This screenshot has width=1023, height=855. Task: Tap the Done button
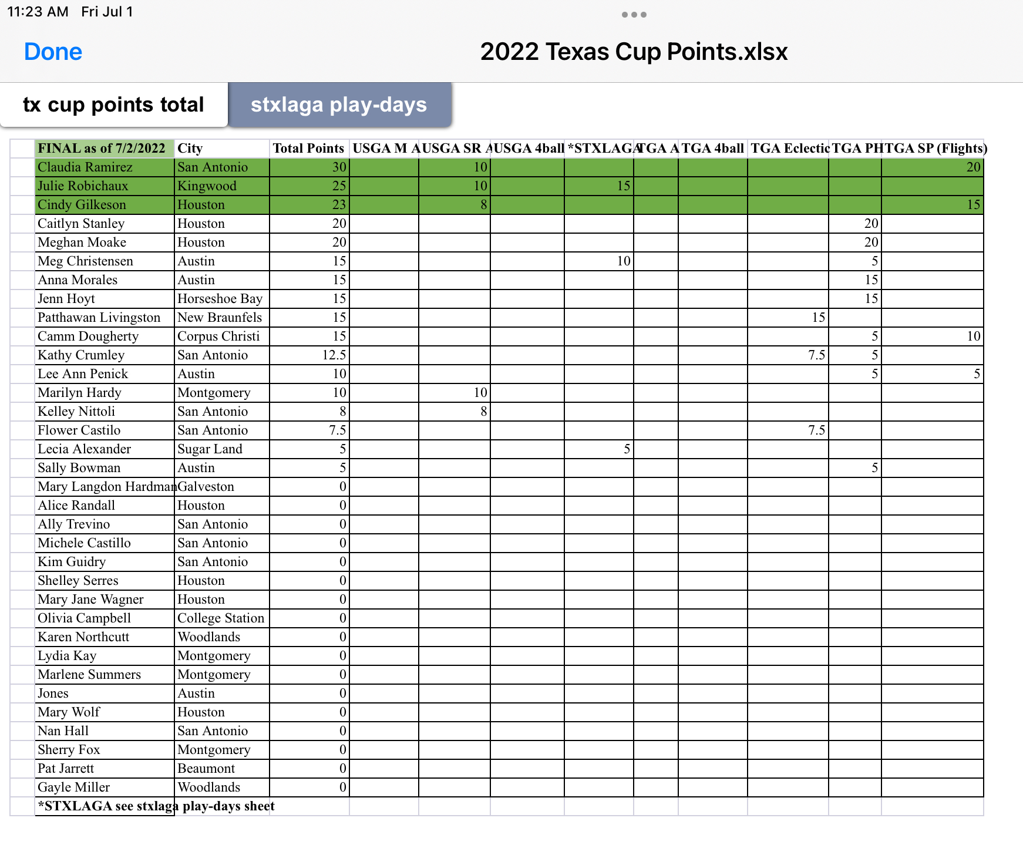coord(53,52)
